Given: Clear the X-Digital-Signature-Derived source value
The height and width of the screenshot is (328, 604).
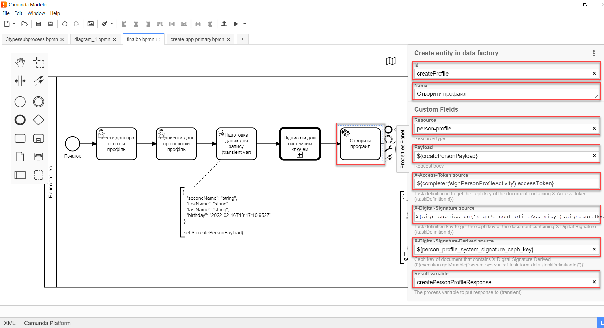Looking at the screenshot, I should (594, 249).
